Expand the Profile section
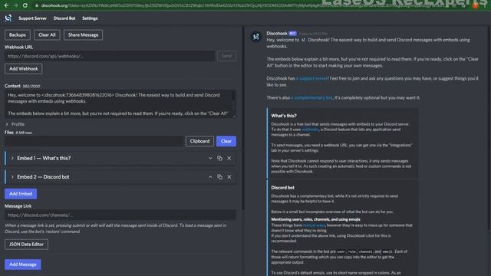 pyautogui.click(x=15, y=124)
